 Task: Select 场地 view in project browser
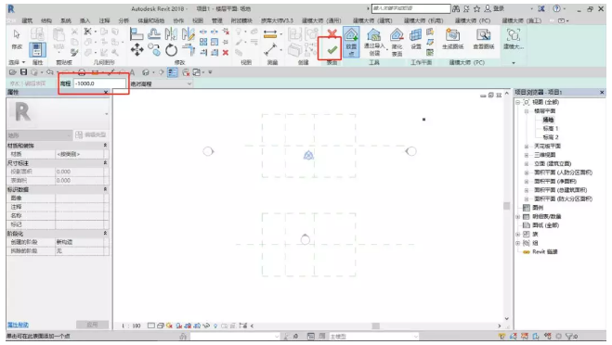click(548, 120)
